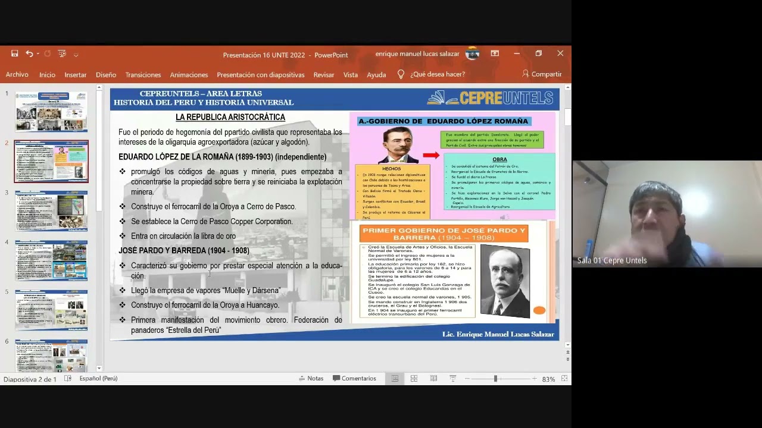
Task: Switch to the Vista ribbon tab
Action: (x=351, y=74)
